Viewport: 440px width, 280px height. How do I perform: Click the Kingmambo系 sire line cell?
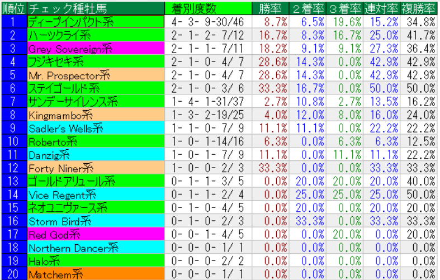[x=96, y=115]
